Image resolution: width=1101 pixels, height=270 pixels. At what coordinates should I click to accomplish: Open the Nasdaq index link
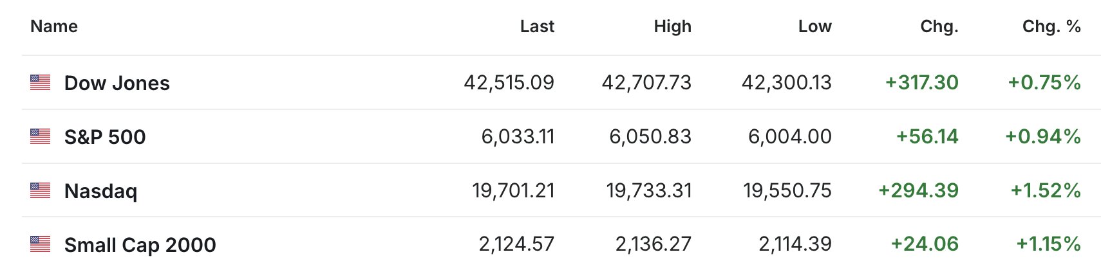pyautogui.click(x=100, y=191)
